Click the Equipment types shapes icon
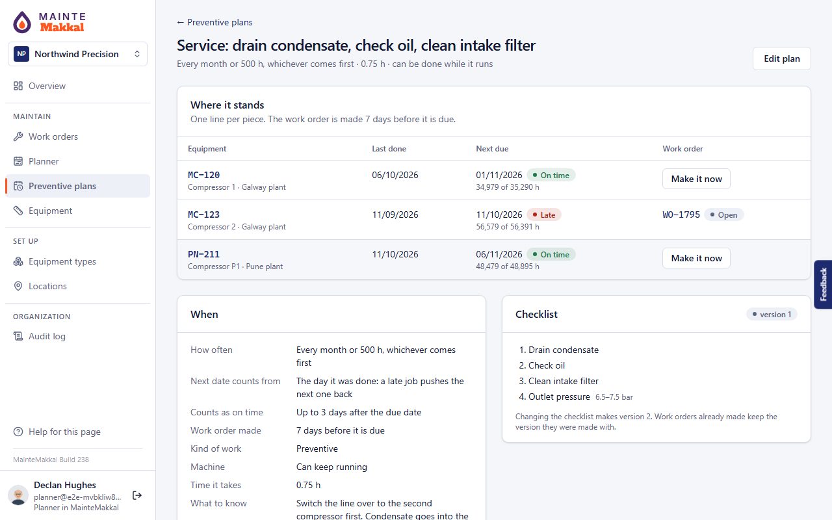This screenshot has height=520, width=832. 18,261
